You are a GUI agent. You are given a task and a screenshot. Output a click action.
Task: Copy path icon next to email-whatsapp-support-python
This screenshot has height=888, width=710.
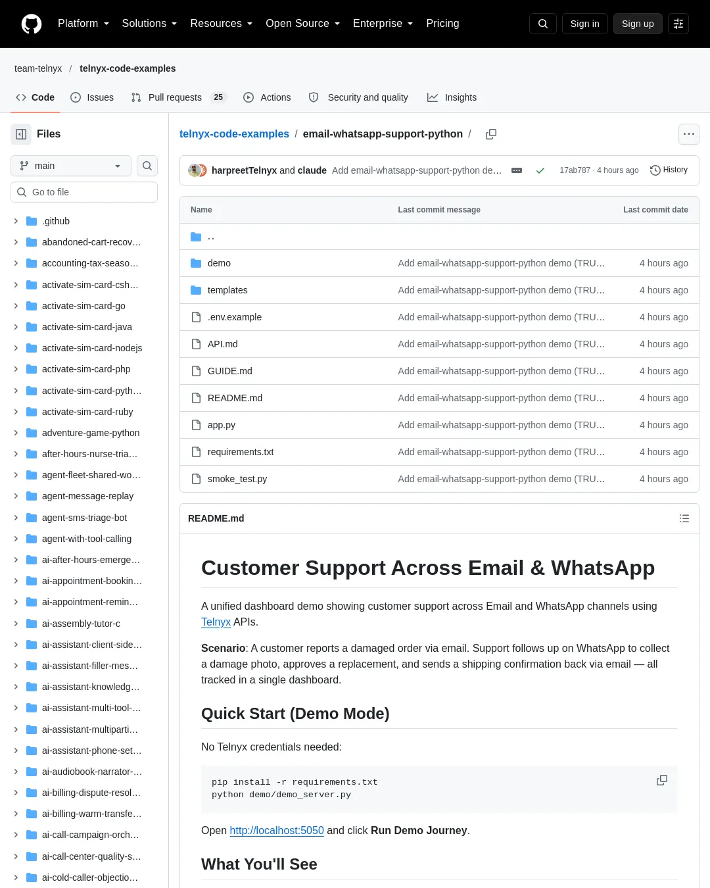click(x=491, y=134)
